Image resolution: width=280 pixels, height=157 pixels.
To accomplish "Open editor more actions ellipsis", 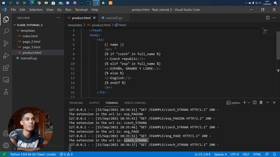I will pyautogui.click(x=274, y=17).
